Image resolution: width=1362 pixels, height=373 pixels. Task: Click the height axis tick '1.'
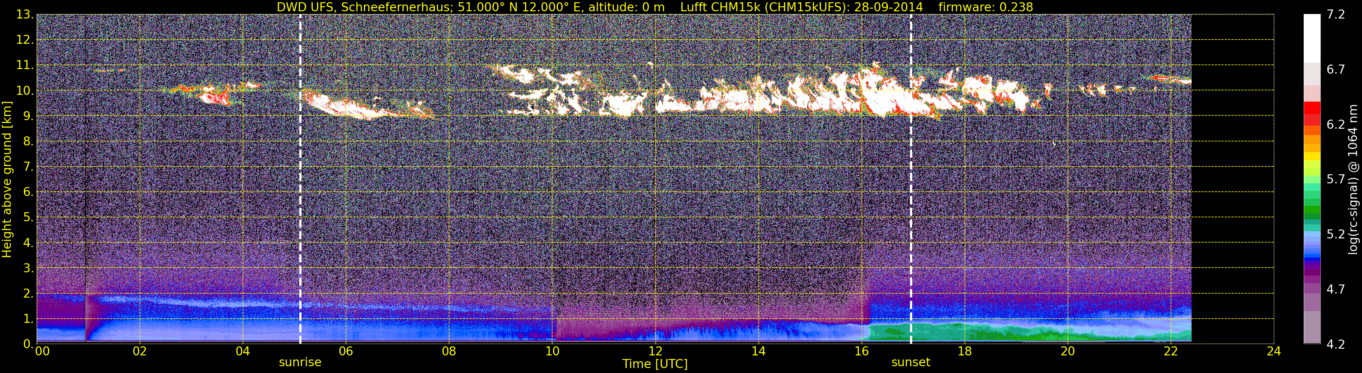click(28, 319)
